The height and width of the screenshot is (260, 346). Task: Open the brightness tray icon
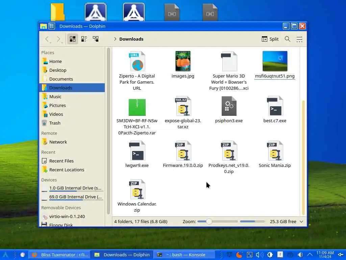[270, 255]
